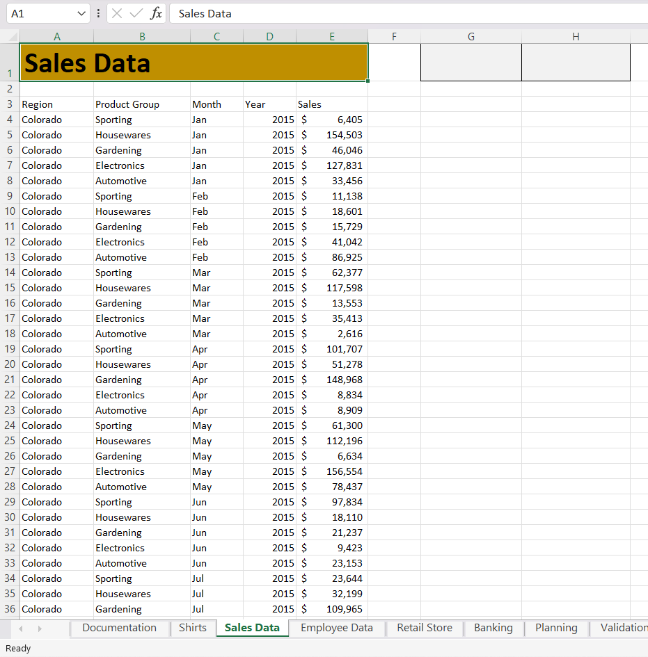This screenshot has height=657, width=648.
Task: Select column G header
Action: coord(471,36)
